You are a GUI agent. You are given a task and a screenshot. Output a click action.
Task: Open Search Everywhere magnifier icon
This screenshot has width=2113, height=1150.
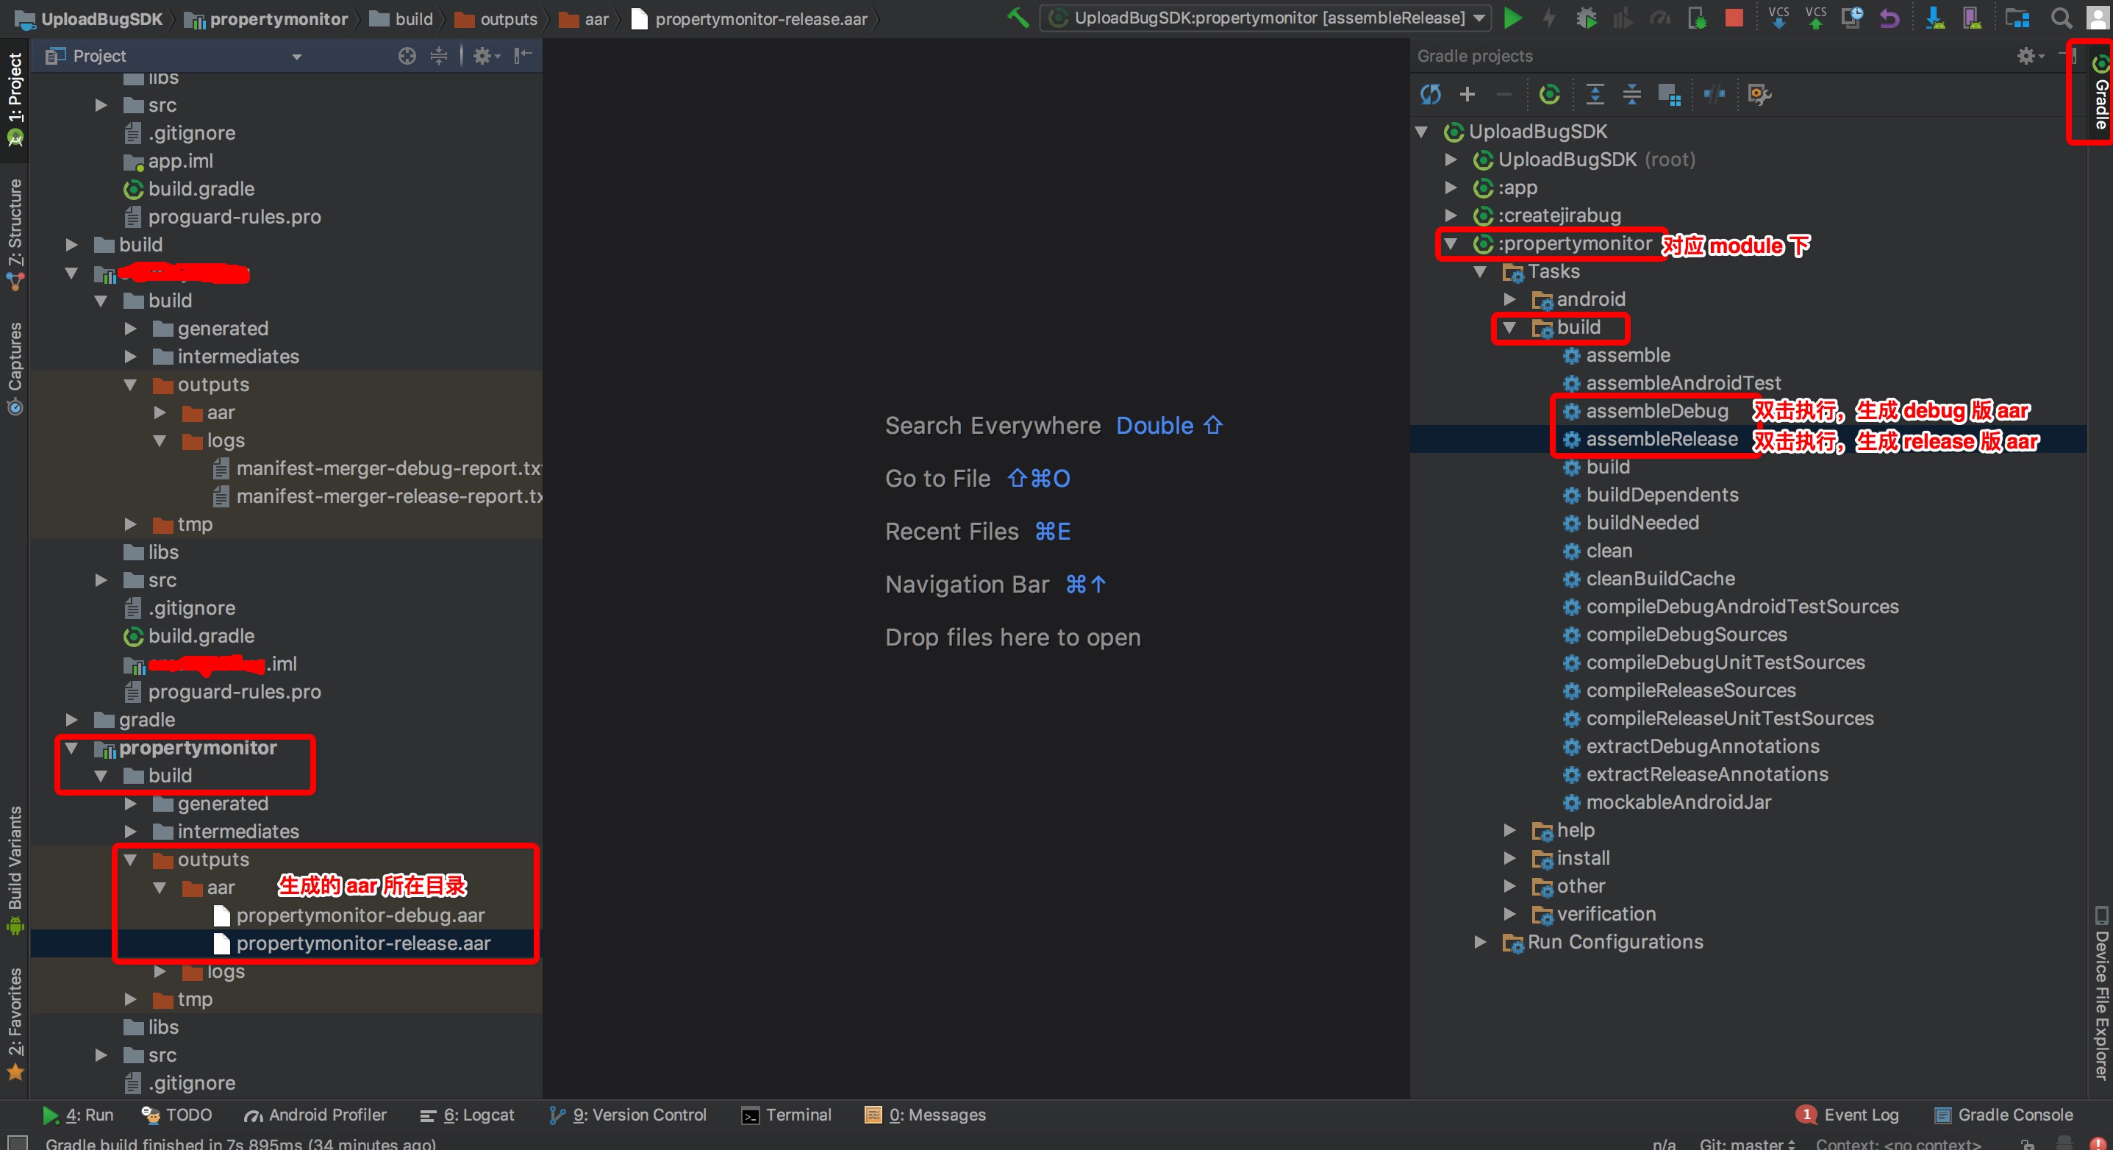(x=2061, y=18)
